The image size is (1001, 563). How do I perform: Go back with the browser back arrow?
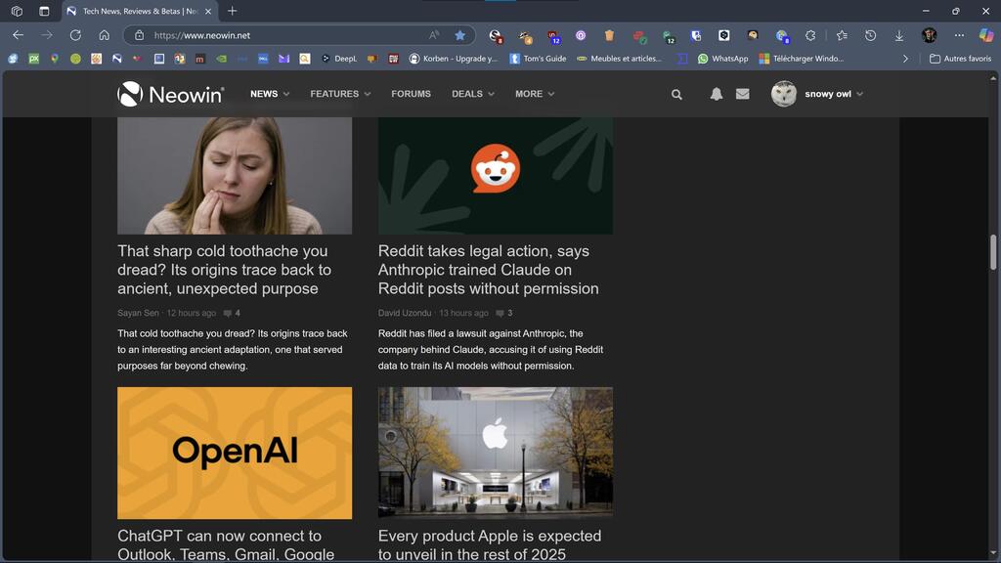click(18, 35)
